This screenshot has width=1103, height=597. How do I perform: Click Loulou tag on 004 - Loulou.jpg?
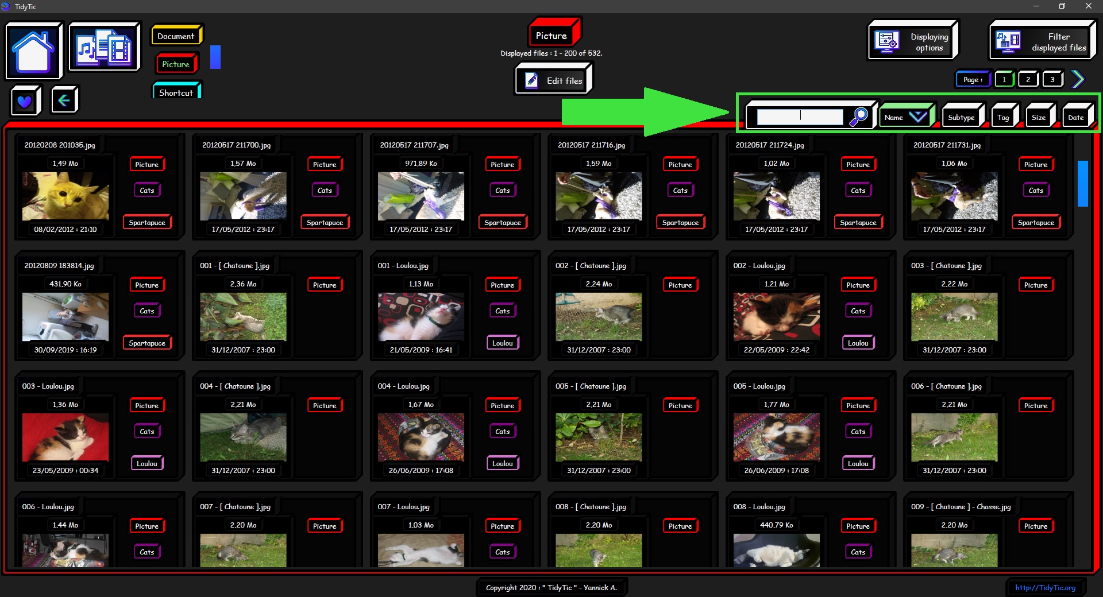(503, 463)
